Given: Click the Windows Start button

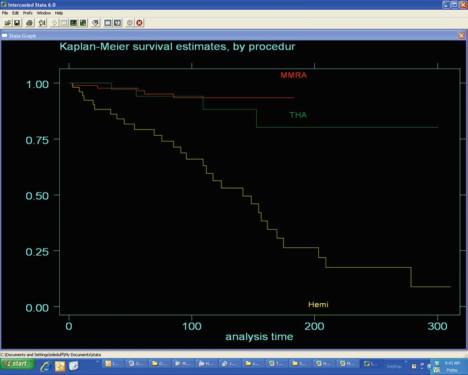Looking at the screenshot, I should pos(15,364).
